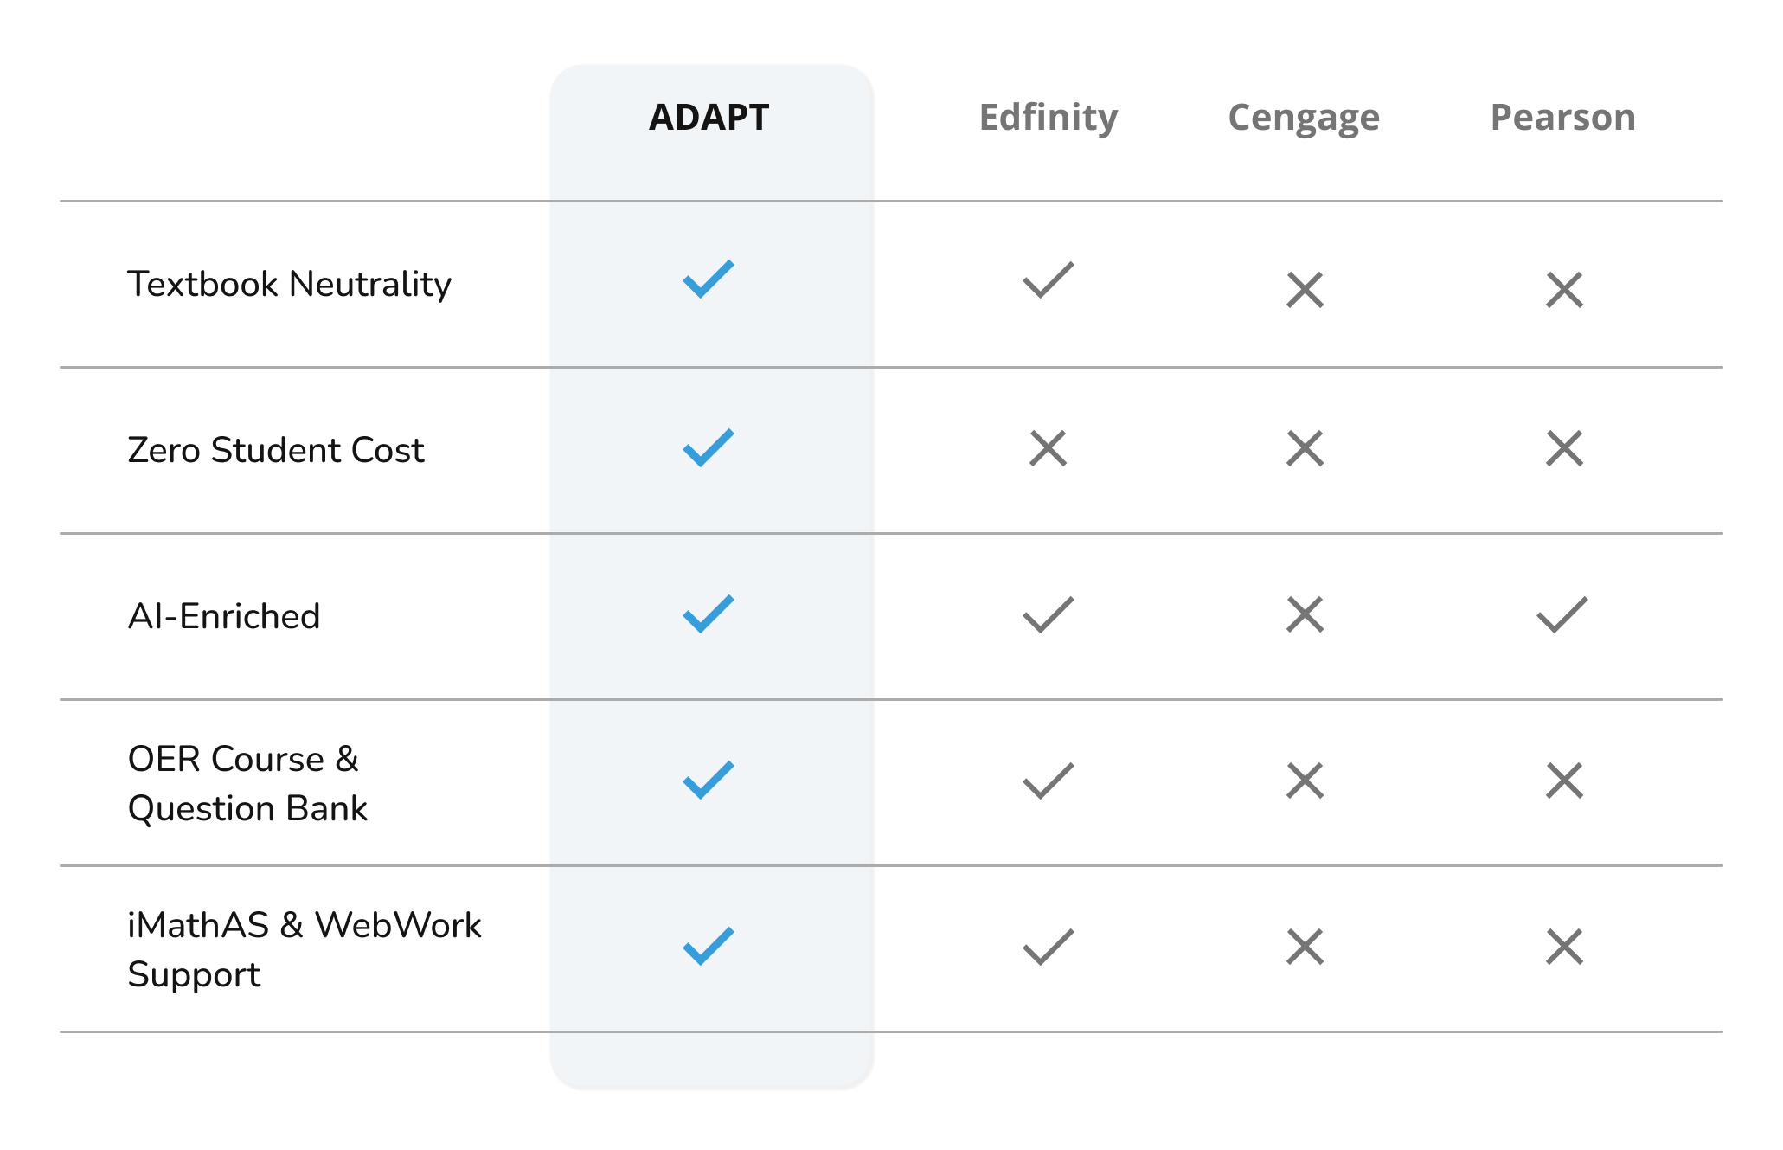
Task: Click ADAPT's blue check for Zero Student Cost
Action: (708, 447)
